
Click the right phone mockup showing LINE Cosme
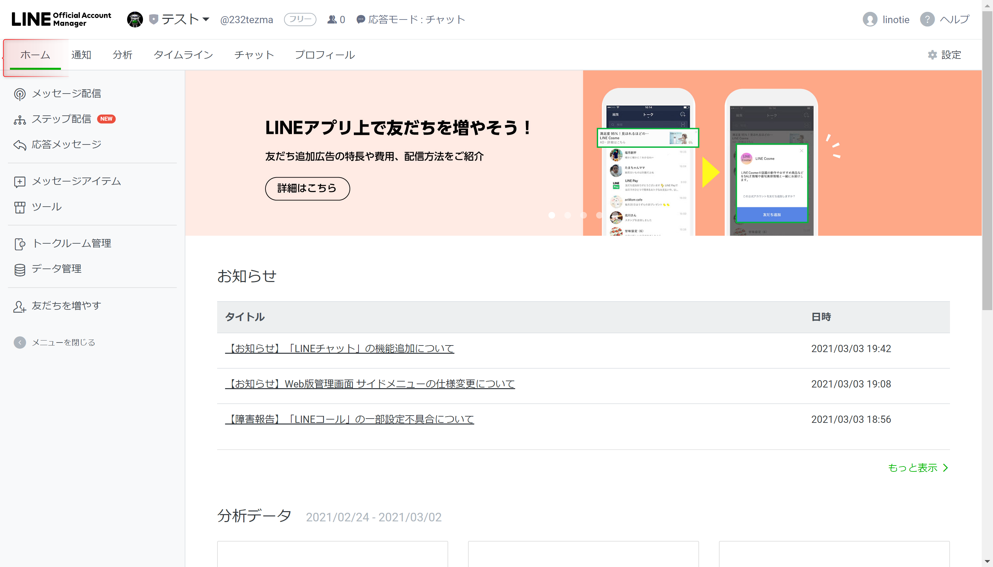pos(771,162)
